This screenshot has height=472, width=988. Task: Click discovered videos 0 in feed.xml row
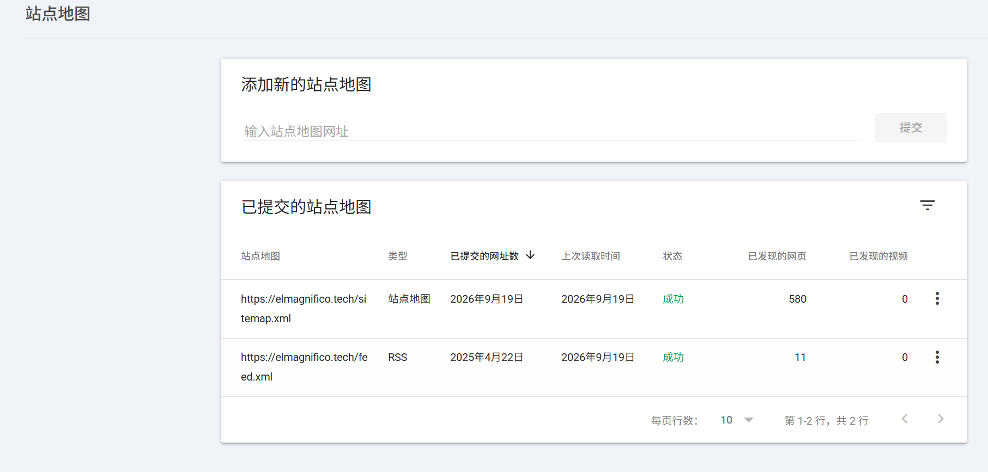905,357
